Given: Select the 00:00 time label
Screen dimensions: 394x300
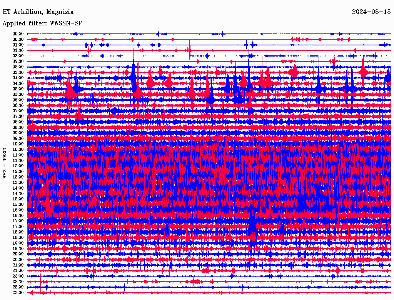Looking at the screenshot, I should (x=18, y=34).
